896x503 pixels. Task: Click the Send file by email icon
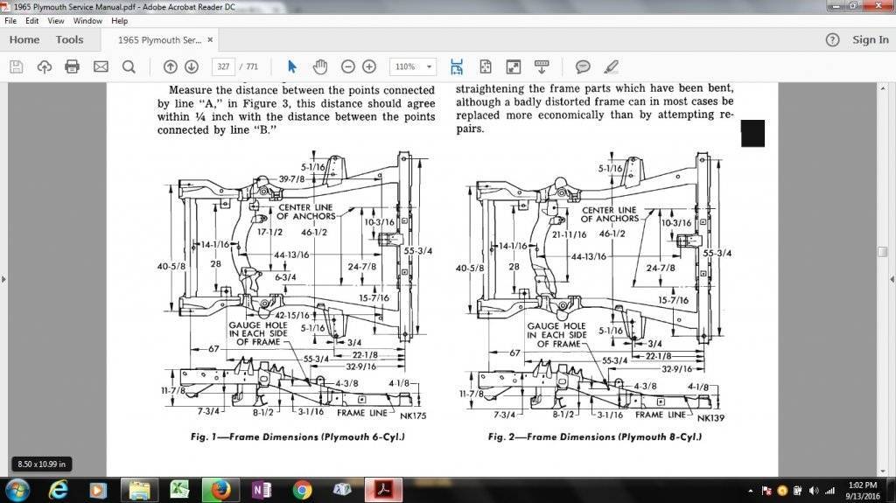click(x=101, y=66)
